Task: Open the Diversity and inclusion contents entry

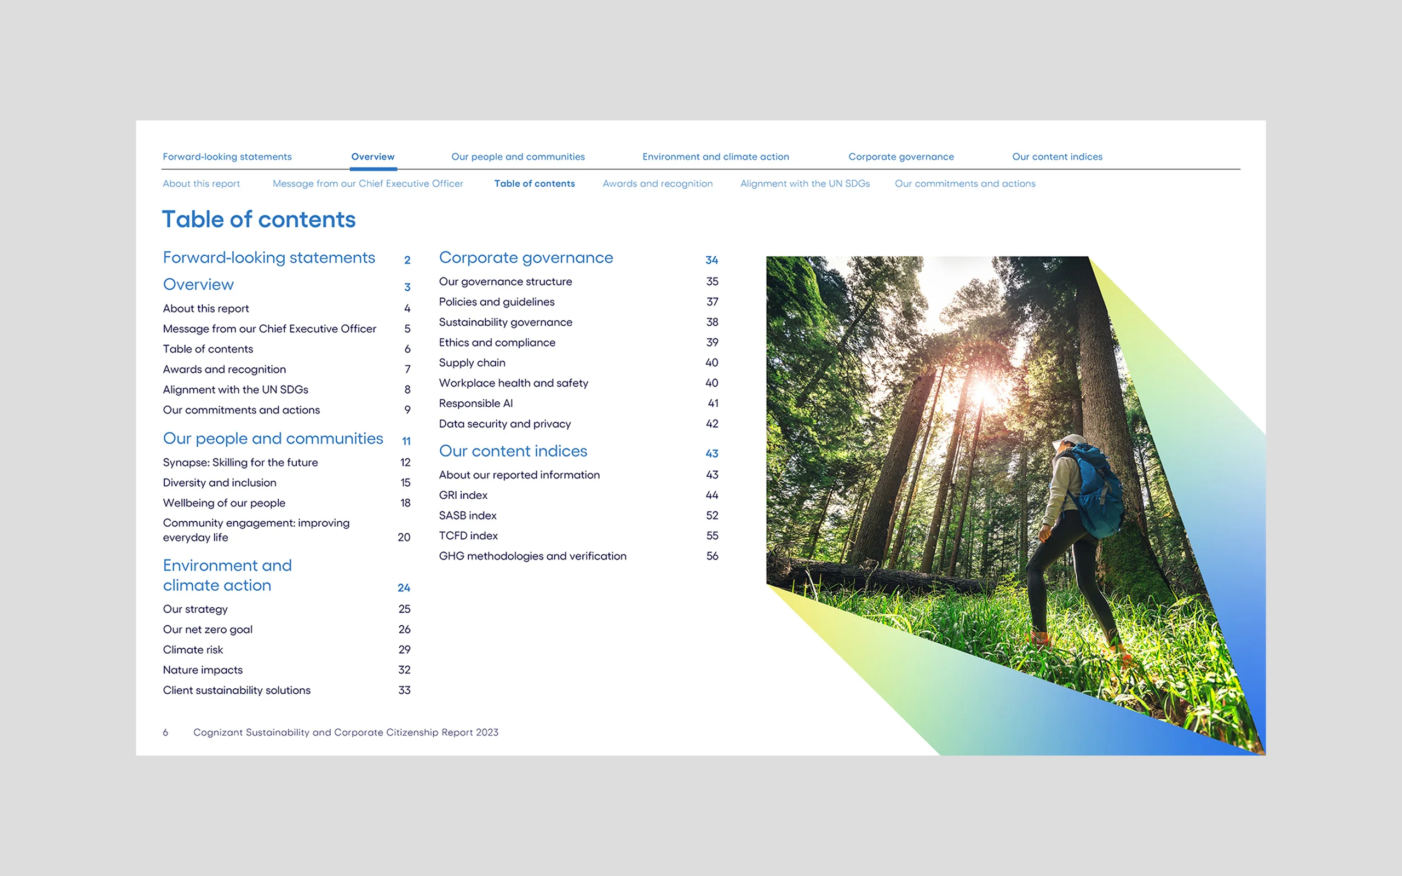Action: pyautogui.click(x=220, y=482)
